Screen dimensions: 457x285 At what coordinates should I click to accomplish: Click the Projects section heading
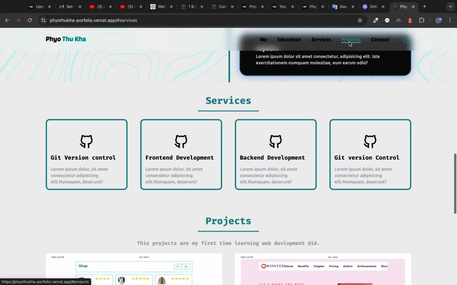(228, 221)
